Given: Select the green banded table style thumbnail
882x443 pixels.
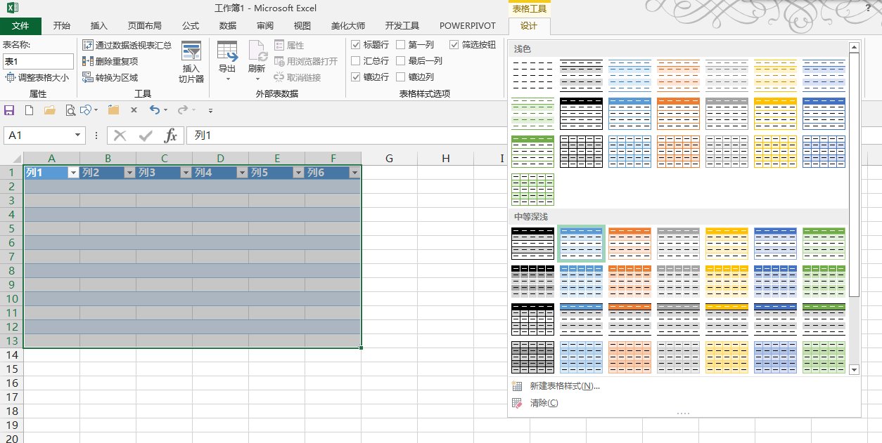Looking at the screenshot, I should [x=532, y=112].
